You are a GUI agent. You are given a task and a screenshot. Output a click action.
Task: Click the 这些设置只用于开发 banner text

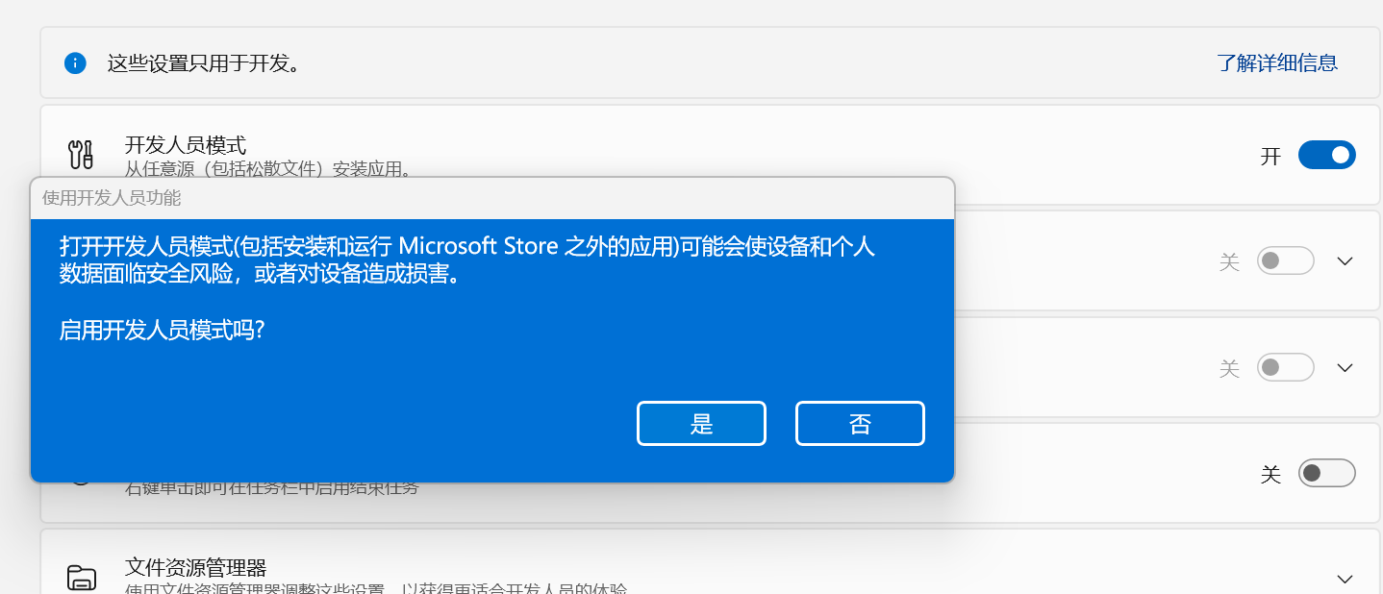coord(204,63)
